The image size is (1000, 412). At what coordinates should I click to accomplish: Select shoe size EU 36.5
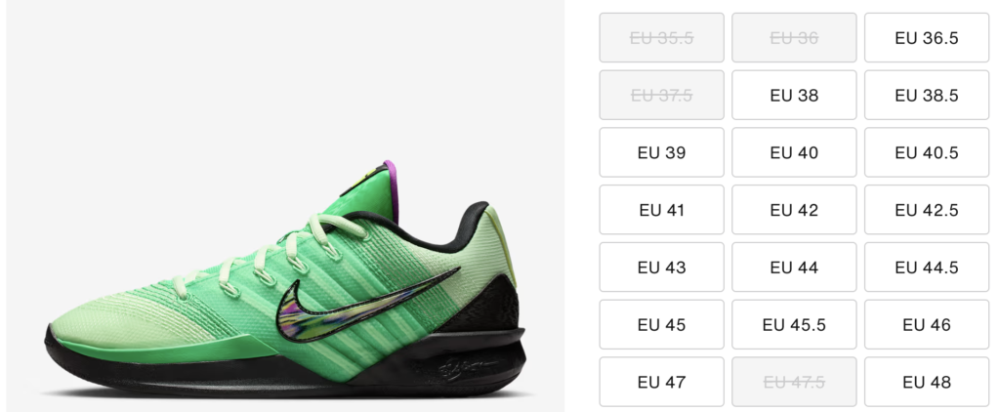pyautogui.click(x=927, y=38)
